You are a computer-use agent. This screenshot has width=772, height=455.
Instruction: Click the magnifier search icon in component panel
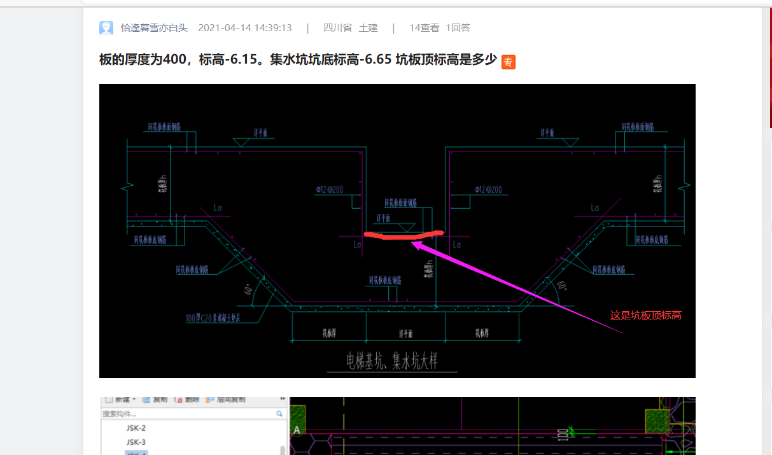(279, 414)
